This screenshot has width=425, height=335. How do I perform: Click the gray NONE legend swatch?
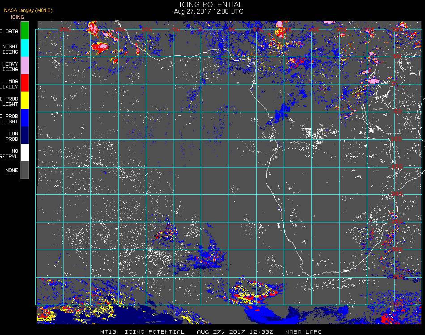point(25,170)
